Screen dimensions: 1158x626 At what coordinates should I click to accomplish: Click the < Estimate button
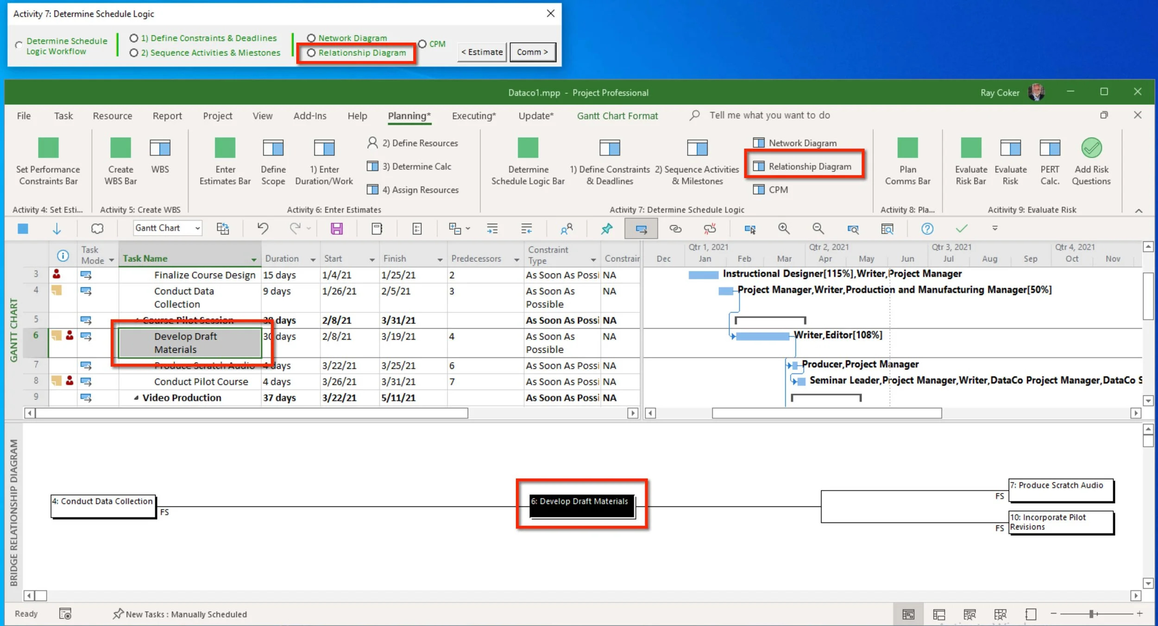(482, 52)
